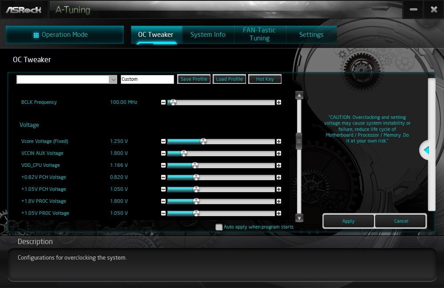Viewport: 444px width, 288px height.
Task: Click the Hot Key button
Action: [x=265, y=79]
